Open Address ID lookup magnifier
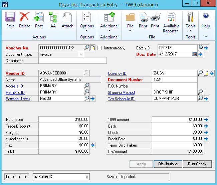The image size is (217, 185). pyautogui.click(x=87, y=86)
